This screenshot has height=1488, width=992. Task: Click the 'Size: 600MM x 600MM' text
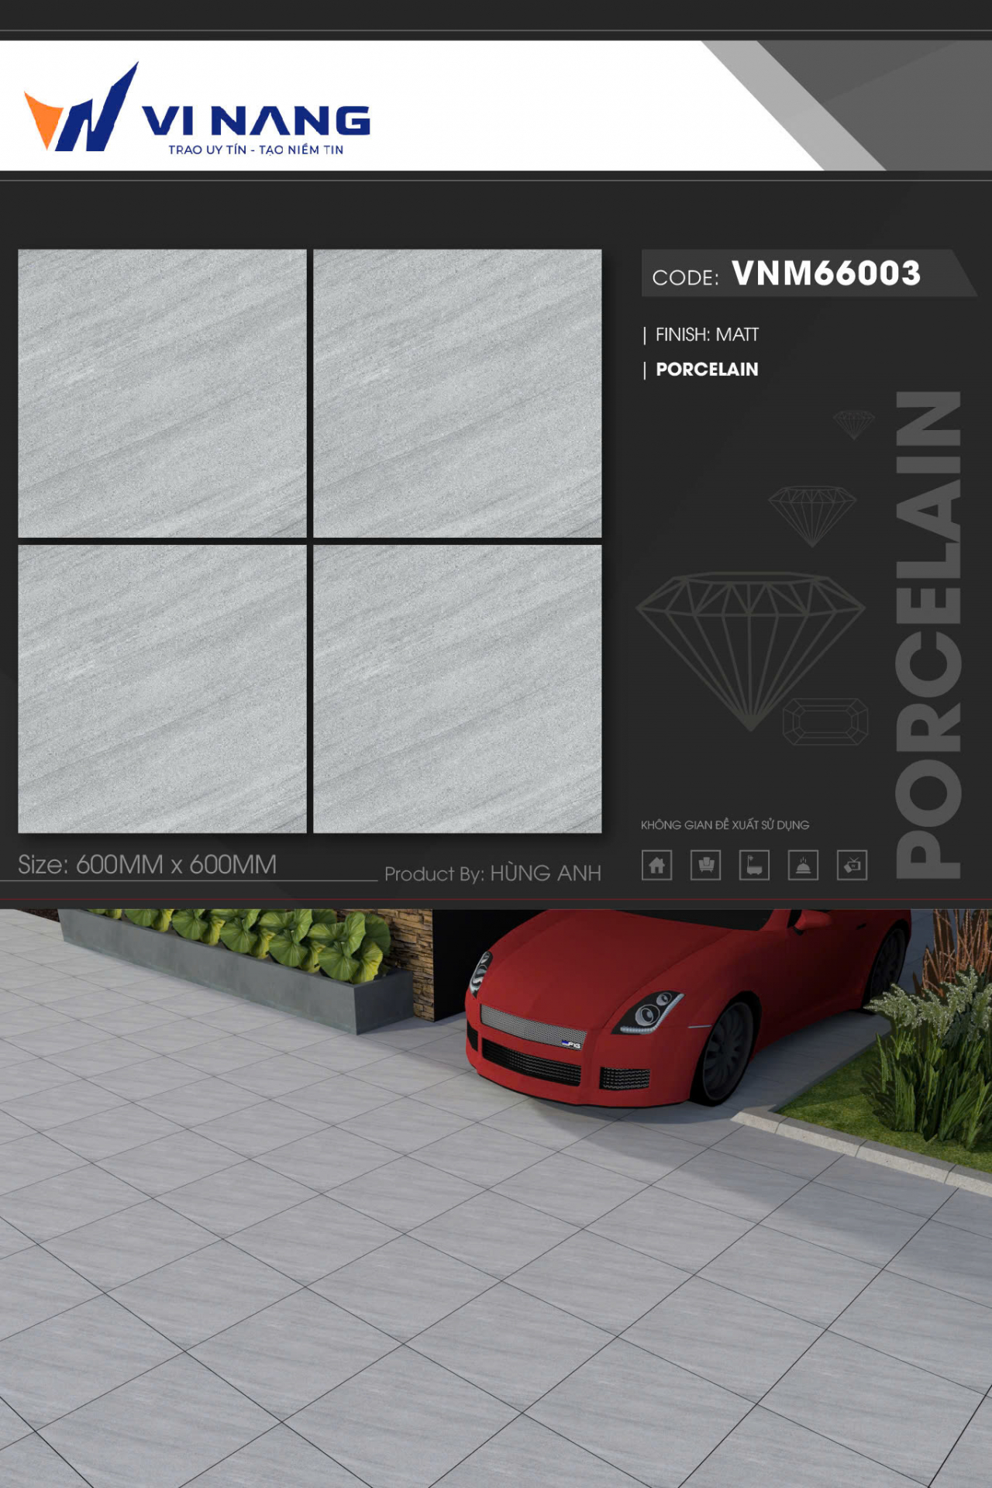tap(147, 864)
